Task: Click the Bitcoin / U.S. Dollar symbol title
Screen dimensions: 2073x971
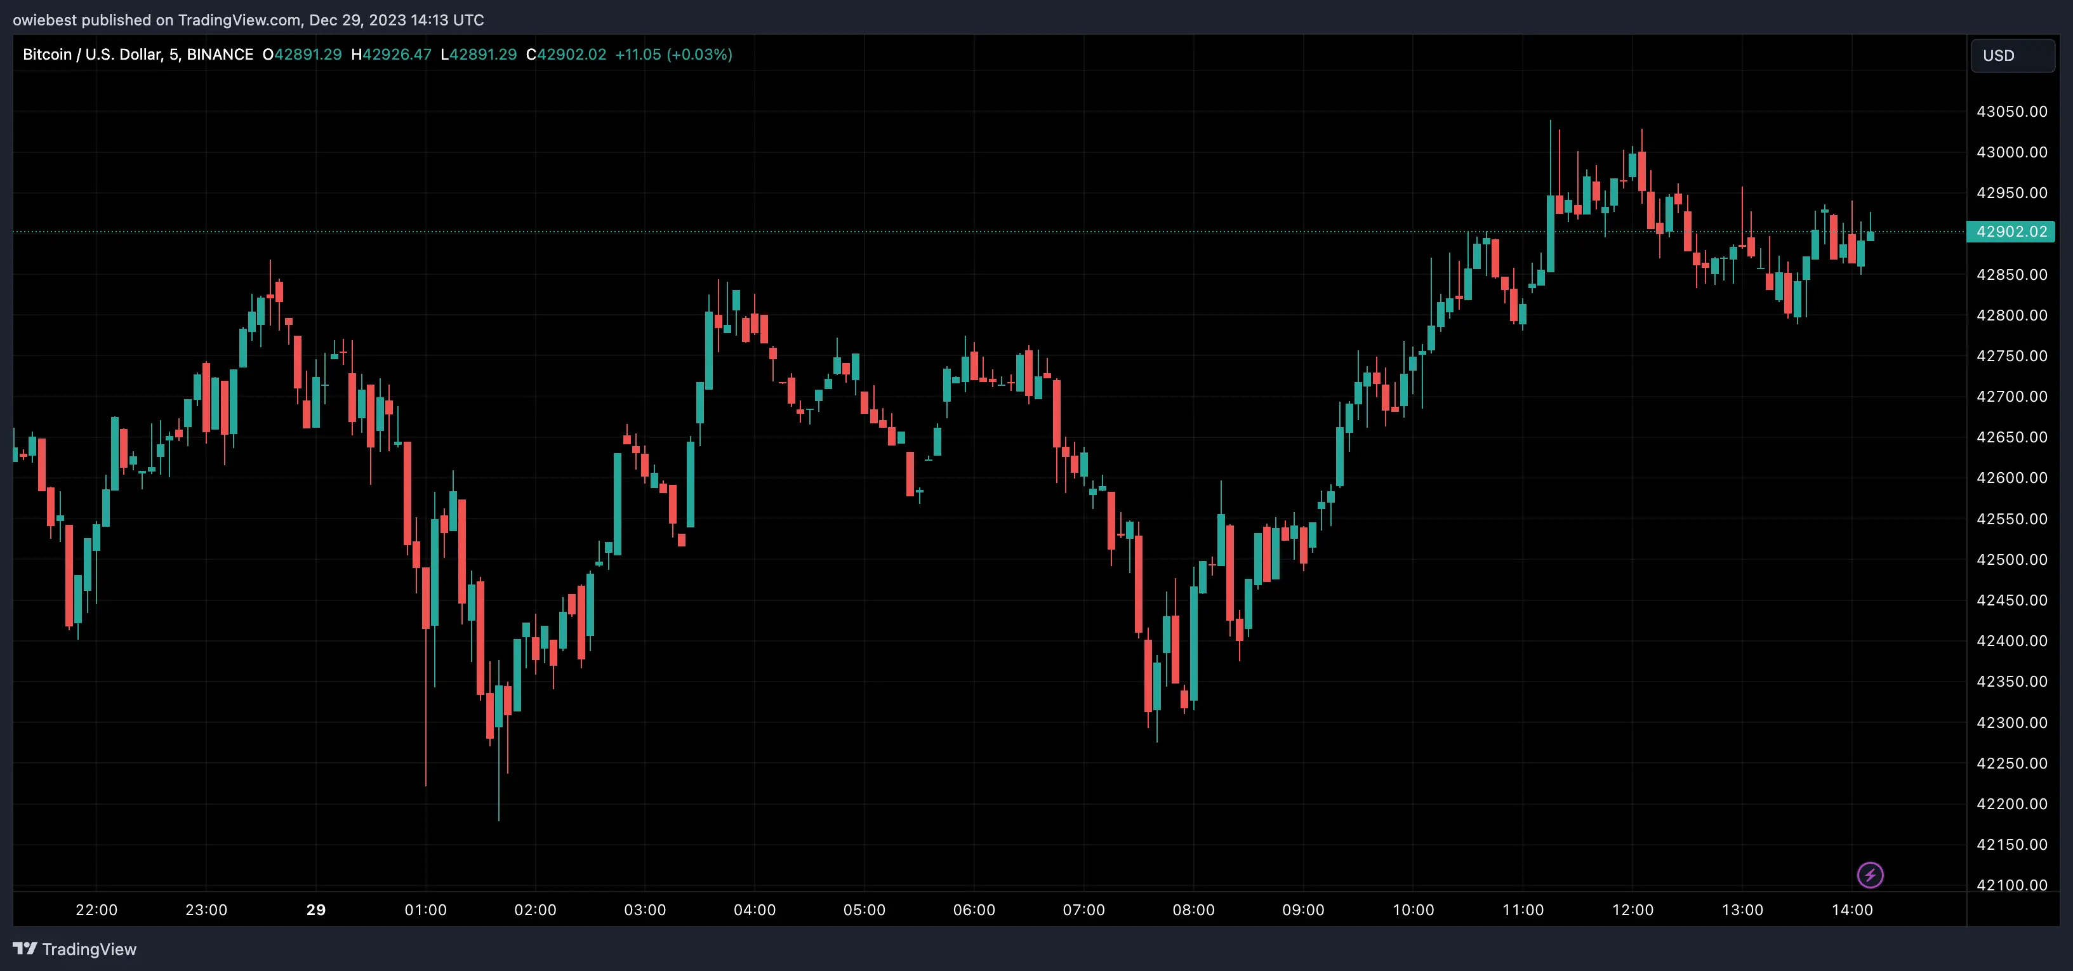Action: (x=138, y=55)
